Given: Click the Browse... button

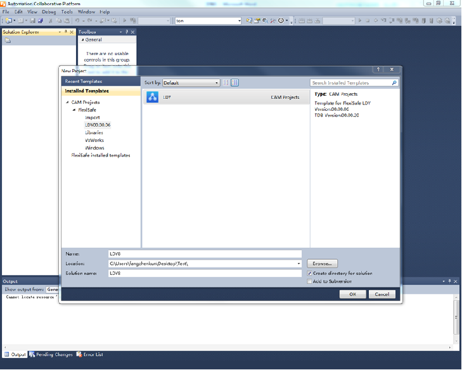Looking at the screenshot, I should click(x=323, y=263).
